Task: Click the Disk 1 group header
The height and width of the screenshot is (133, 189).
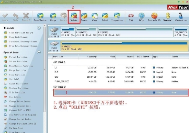Action: coord(59,62)
